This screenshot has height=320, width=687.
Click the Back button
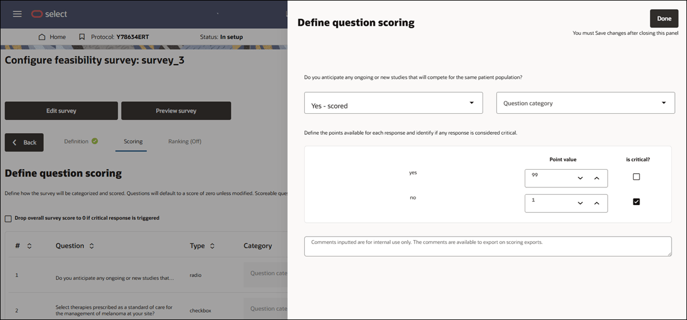pos(24,142)
